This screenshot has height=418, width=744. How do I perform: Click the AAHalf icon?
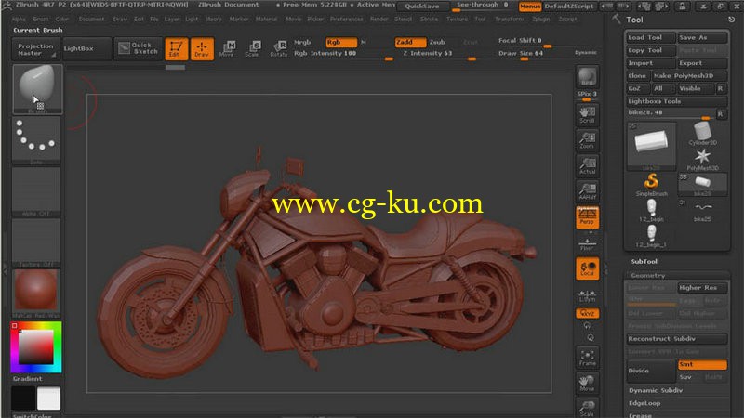(588, 192)
